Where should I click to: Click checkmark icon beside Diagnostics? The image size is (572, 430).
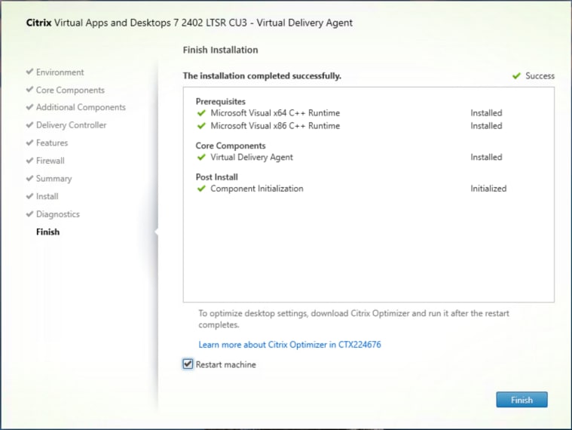[29, 213]
